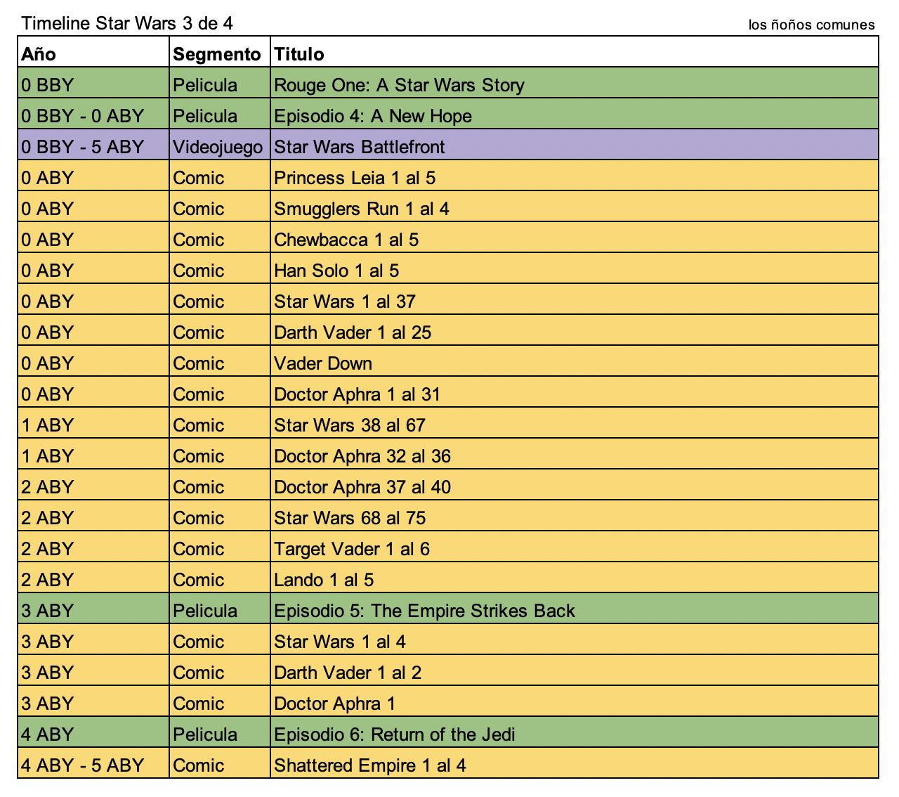899x797 pixels.
Task: Click the 'Año' column header
Action: click(39, 54)
